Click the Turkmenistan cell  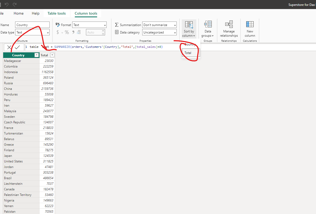pyautogui.click(x=21, y=133)
